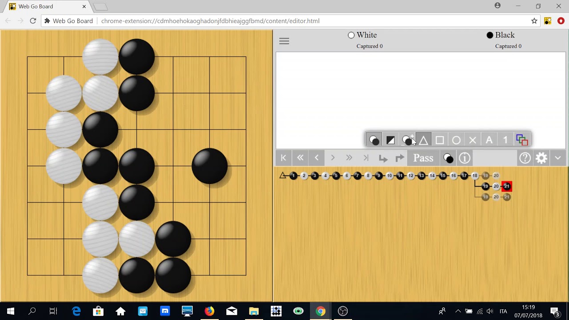Select the circle markup tool
This screenshot has height=320, width=569.
coord(456,140)
